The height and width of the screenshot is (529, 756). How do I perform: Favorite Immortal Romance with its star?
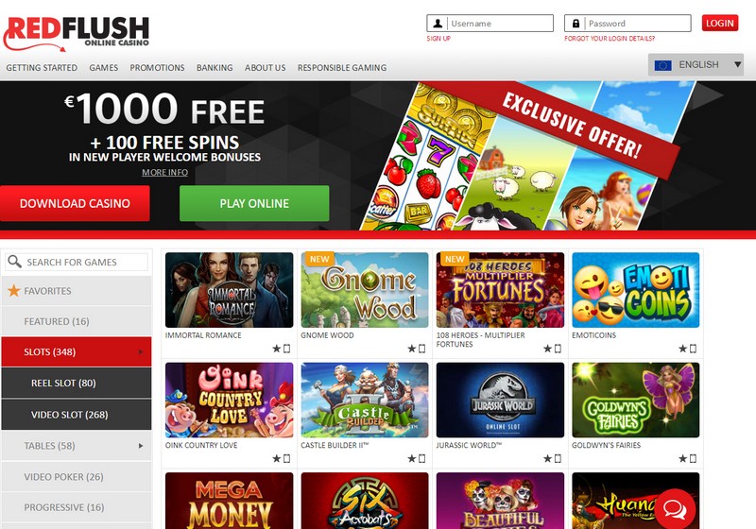[x=276, y=349]
